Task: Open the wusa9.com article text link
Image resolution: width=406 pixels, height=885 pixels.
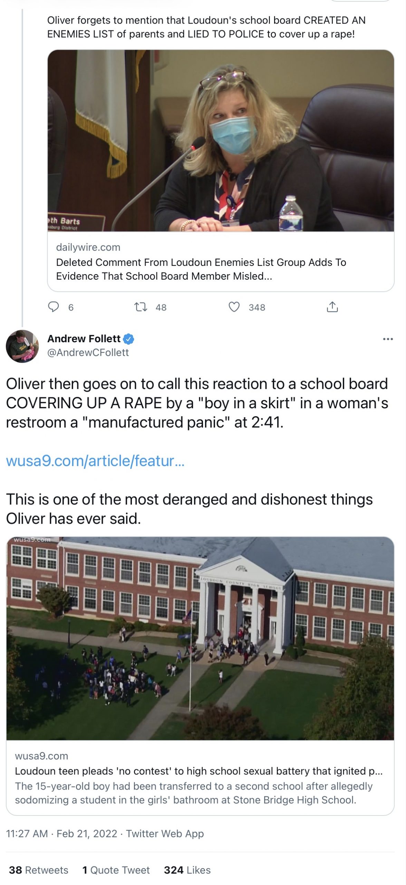Action: pyautogui.click(x=95, y=461)
